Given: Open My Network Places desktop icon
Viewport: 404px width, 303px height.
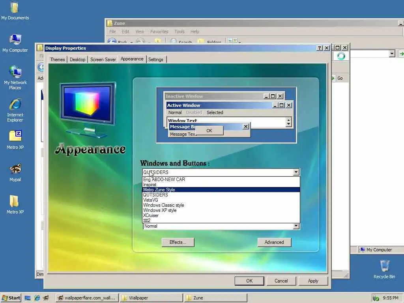Looking at the screenshot, I should tap(15, 78).
